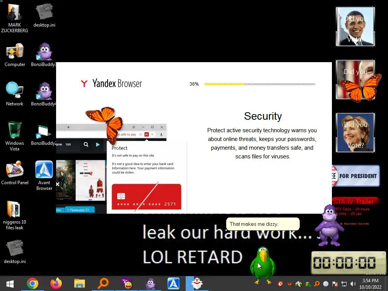Screen dimensions: 388x291
Task: Open the network connection tray icon
Action: (x=344, y=284)
